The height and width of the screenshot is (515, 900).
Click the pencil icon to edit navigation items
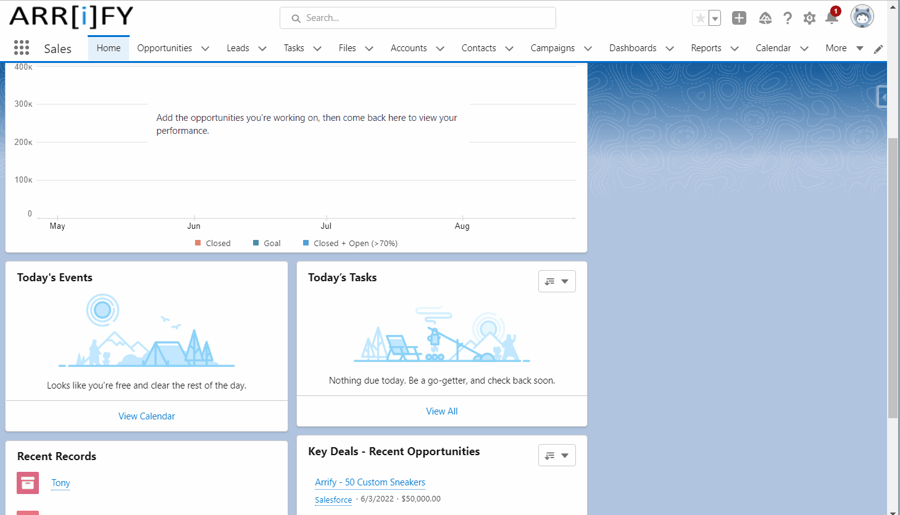(878, 49)
